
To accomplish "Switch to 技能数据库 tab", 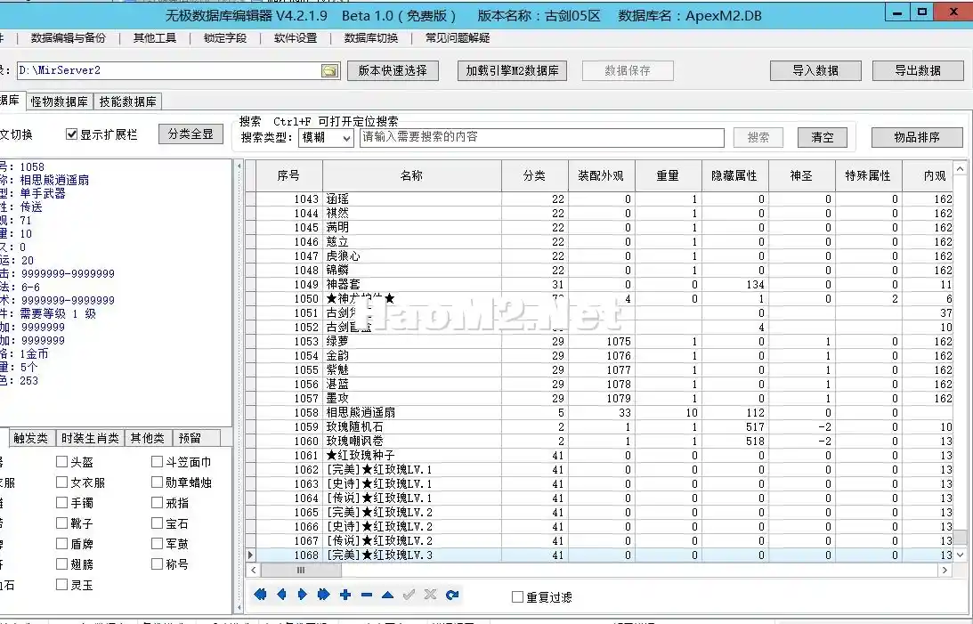I will click(x=128, y=101).
